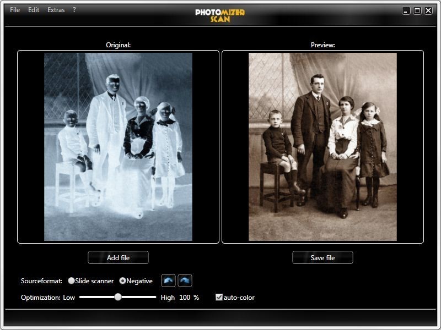Click the sepia Preview family photo
This screenshot has width=441, height=330.
(x=322, y=147)
